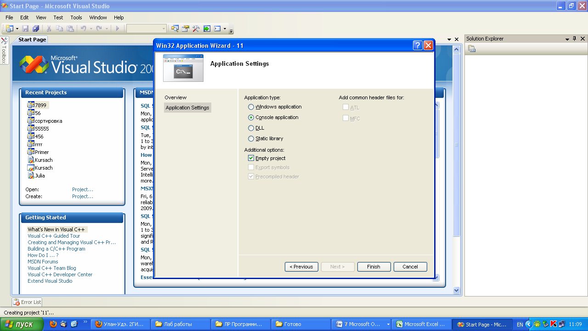Open the dropdown beside the Command Window icon
Viewport: 588px width, 331px height.
pos(225,29)
